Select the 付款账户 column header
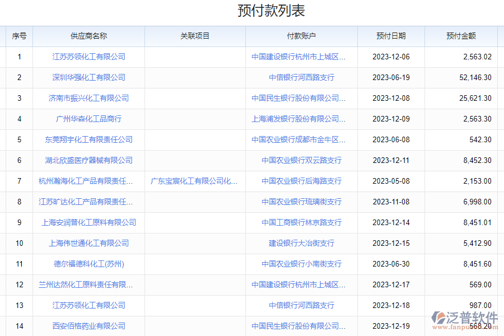 coord(301,36)
